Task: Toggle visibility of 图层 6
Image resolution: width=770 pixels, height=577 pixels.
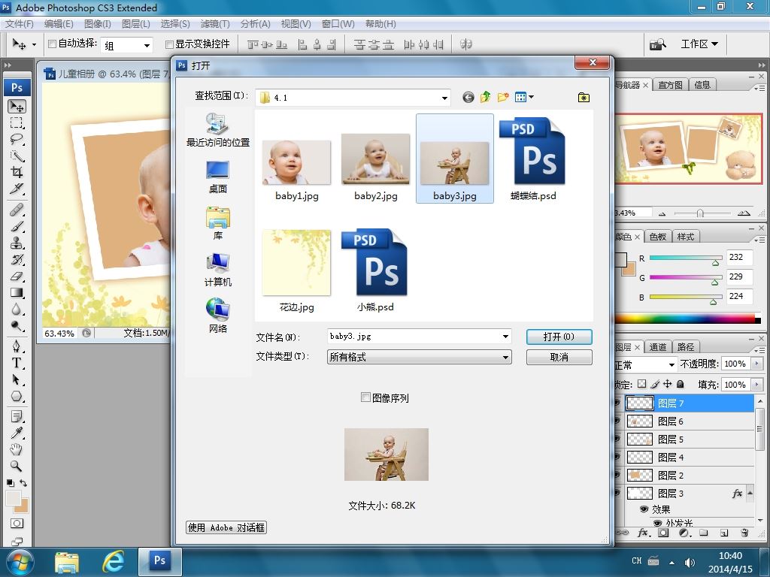Action: (x=618, y=421)
